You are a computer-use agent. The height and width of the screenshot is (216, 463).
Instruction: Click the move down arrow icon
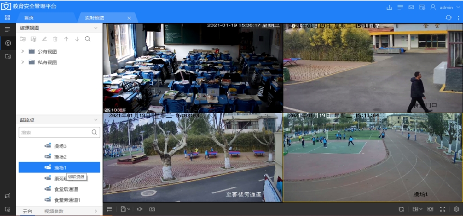pos(77,39)
